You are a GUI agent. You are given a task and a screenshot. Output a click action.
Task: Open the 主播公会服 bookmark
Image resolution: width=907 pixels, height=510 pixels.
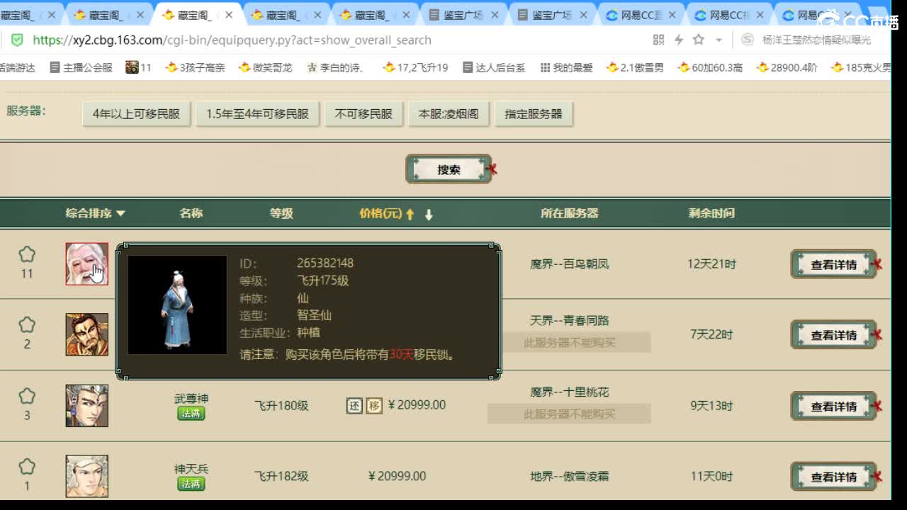81,67
